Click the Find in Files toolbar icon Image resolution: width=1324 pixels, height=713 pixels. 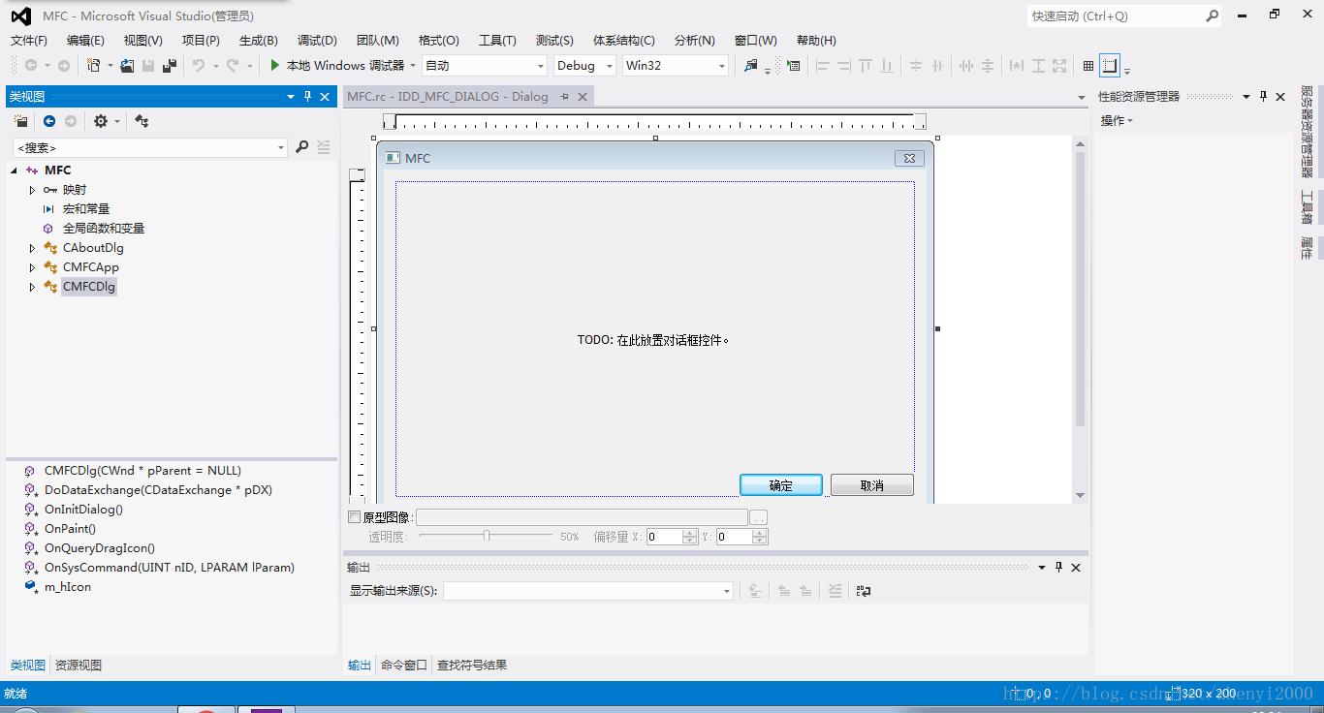pos(750,65)
